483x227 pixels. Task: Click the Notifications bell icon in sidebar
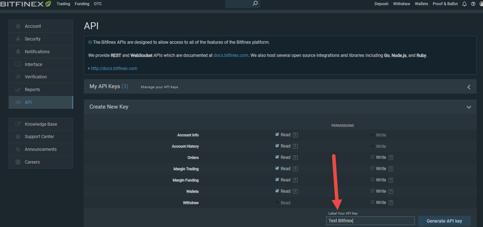click(x=18, y=52)
